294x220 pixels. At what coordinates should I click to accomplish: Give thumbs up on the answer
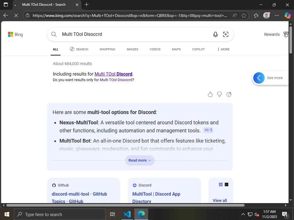tap(210, 95)
